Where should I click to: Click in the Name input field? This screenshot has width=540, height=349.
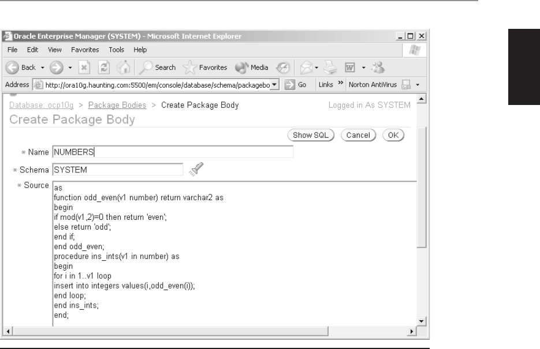pos(173,152)
